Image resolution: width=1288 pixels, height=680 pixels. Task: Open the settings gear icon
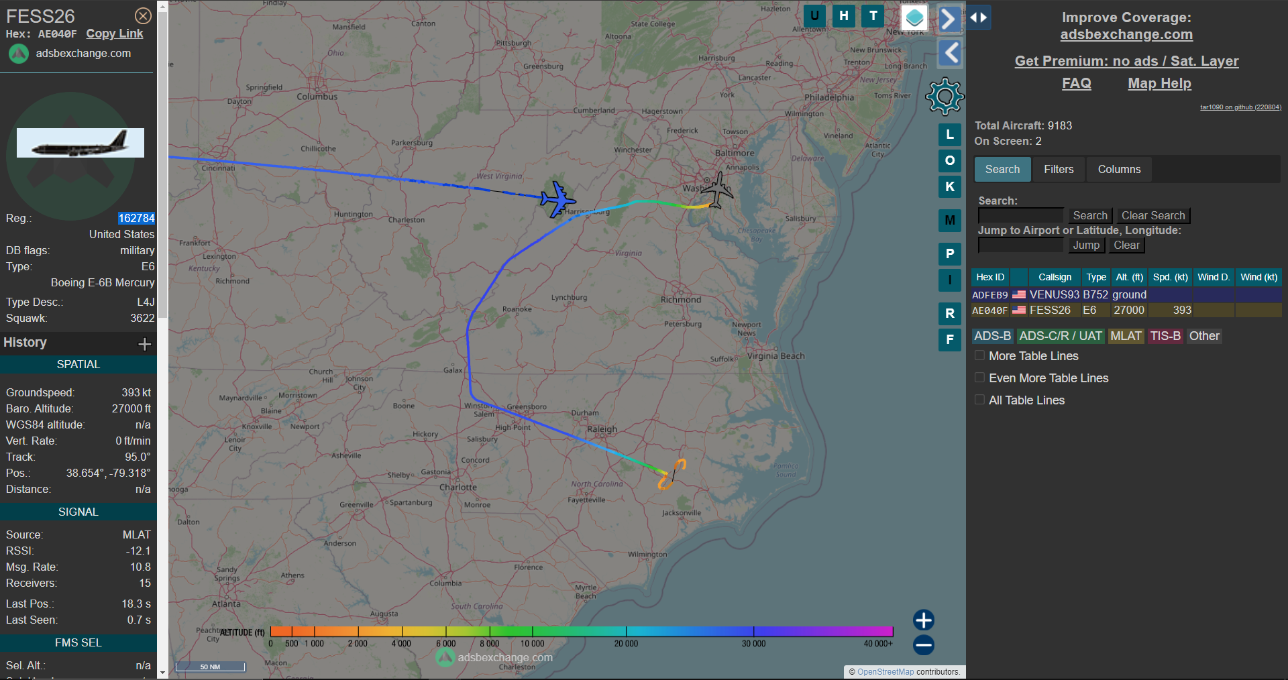pos(945,97)
